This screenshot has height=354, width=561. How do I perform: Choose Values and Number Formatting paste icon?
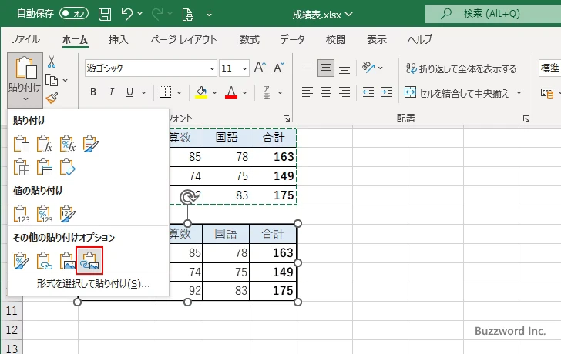point(45,214)
